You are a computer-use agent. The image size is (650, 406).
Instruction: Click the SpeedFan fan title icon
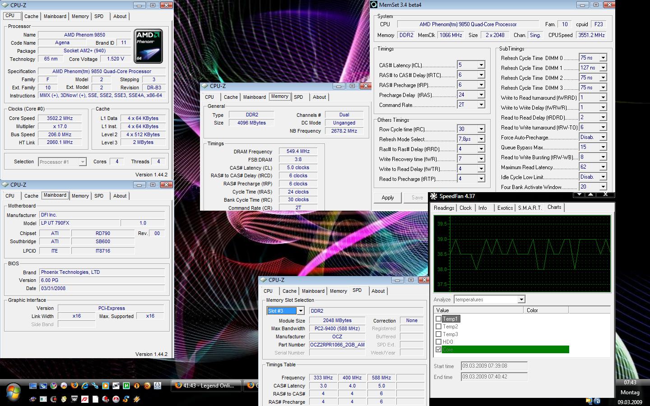(x=434, y=196)
